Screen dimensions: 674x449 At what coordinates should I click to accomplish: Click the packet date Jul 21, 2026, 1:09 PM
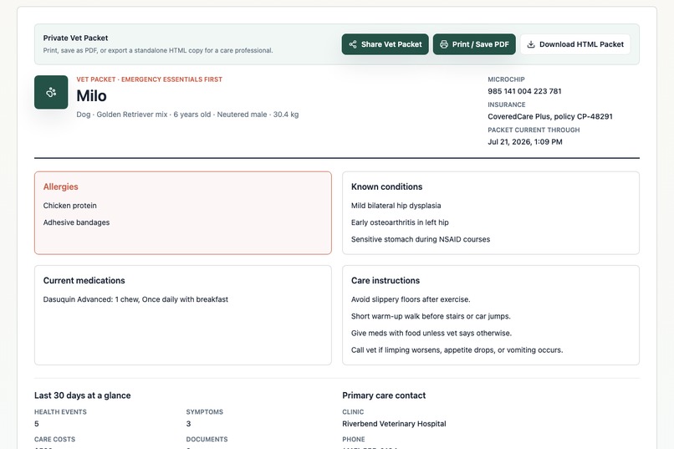[x=525, y=142]
